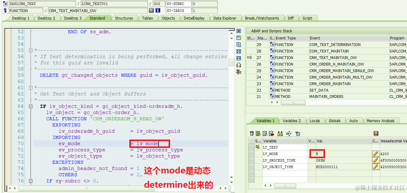Click the LV_PROCESS_TYPE variable name cell
The image size is (407, 193).
click(x=285, y=160)
